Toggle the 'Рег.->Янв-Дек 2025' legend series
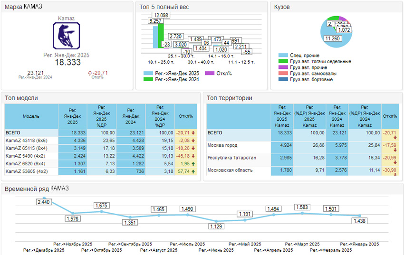 171,74
